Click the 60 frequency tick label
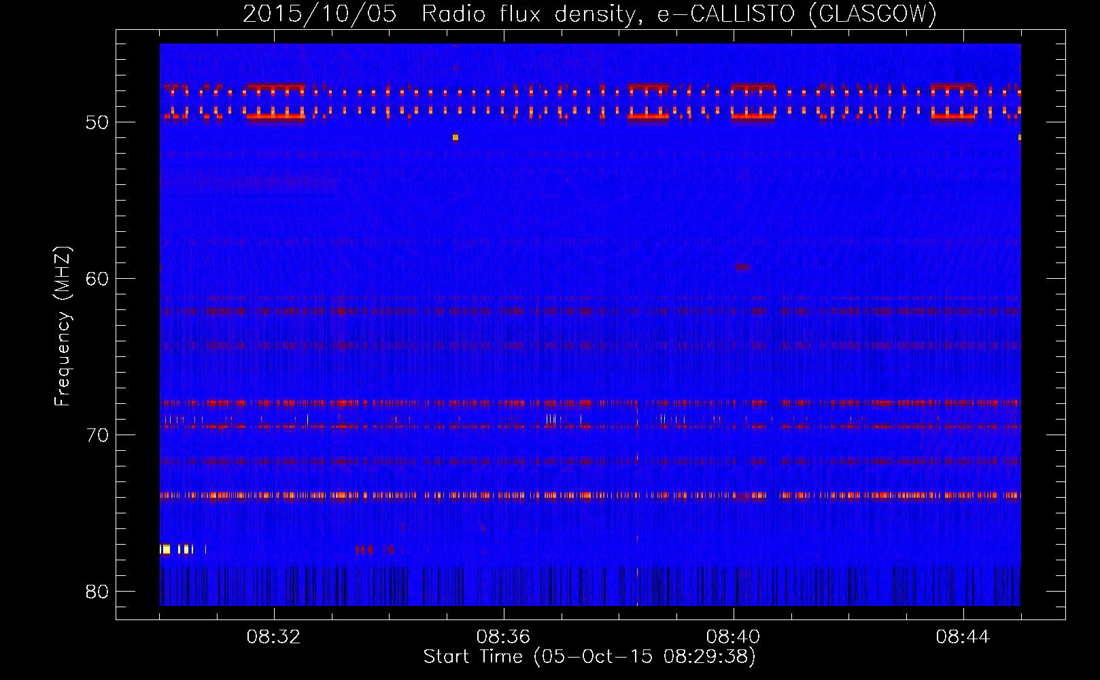The image size is (1100, 680). [x=97, y=279]
